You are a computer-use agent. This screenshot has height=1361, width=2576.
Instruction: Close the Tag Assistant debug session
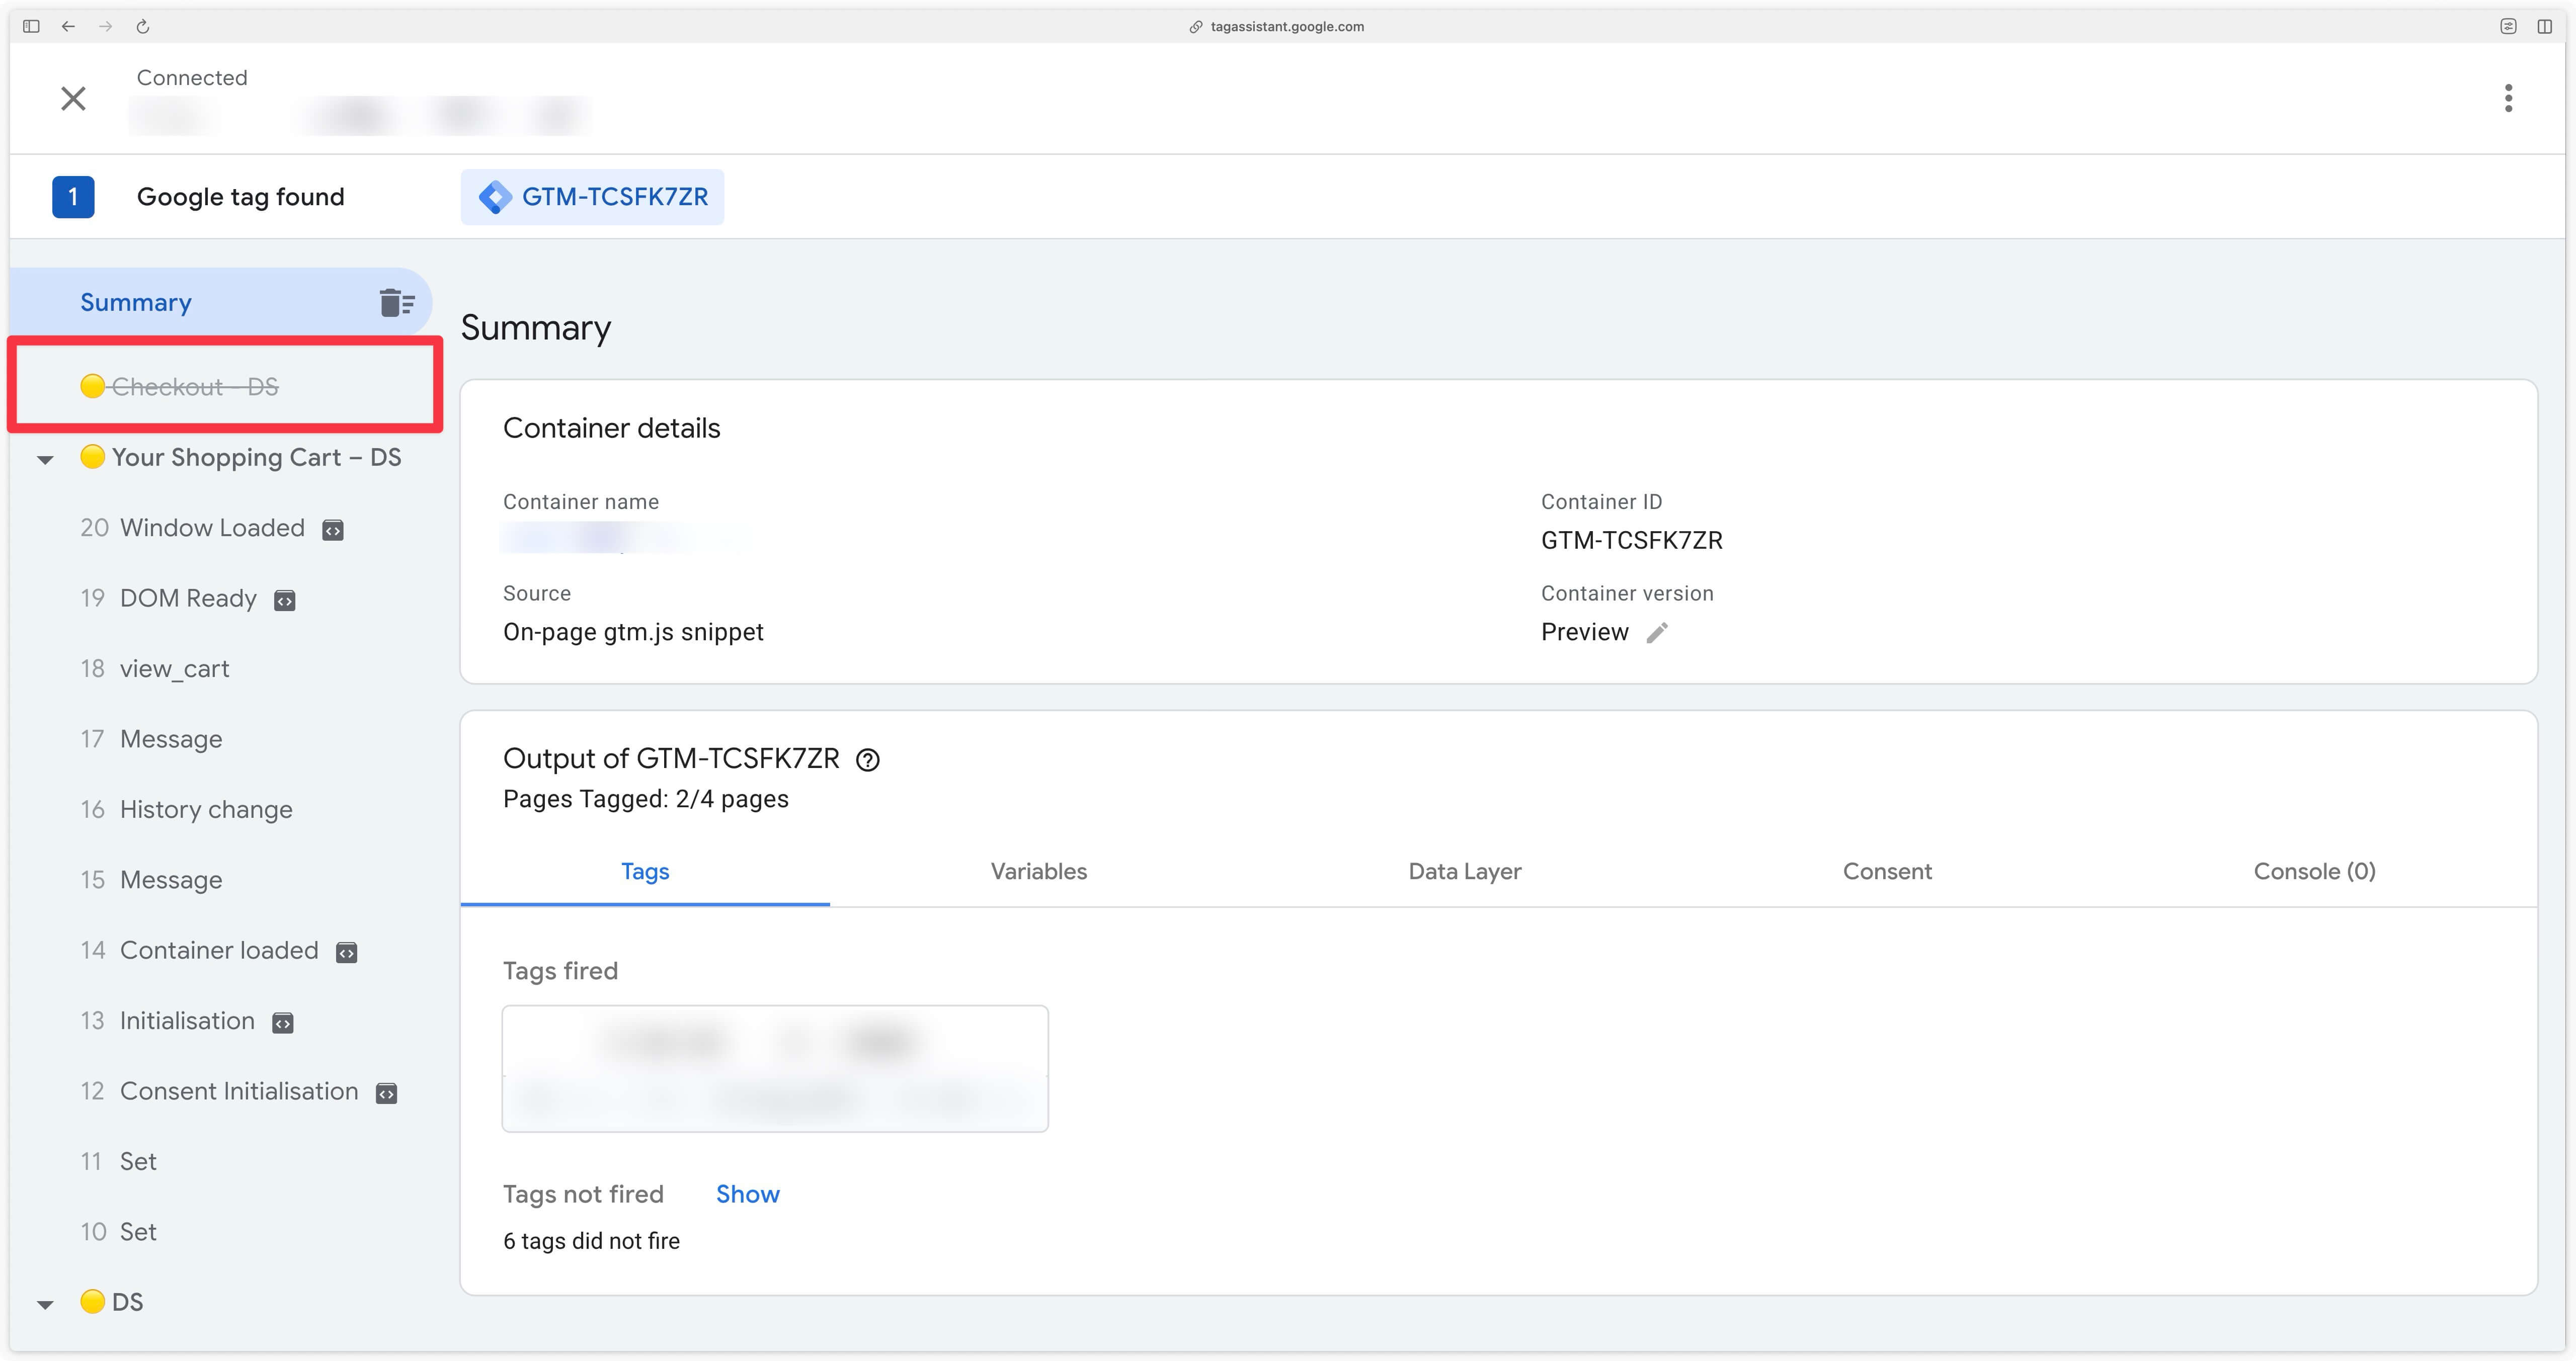[73, 98]
